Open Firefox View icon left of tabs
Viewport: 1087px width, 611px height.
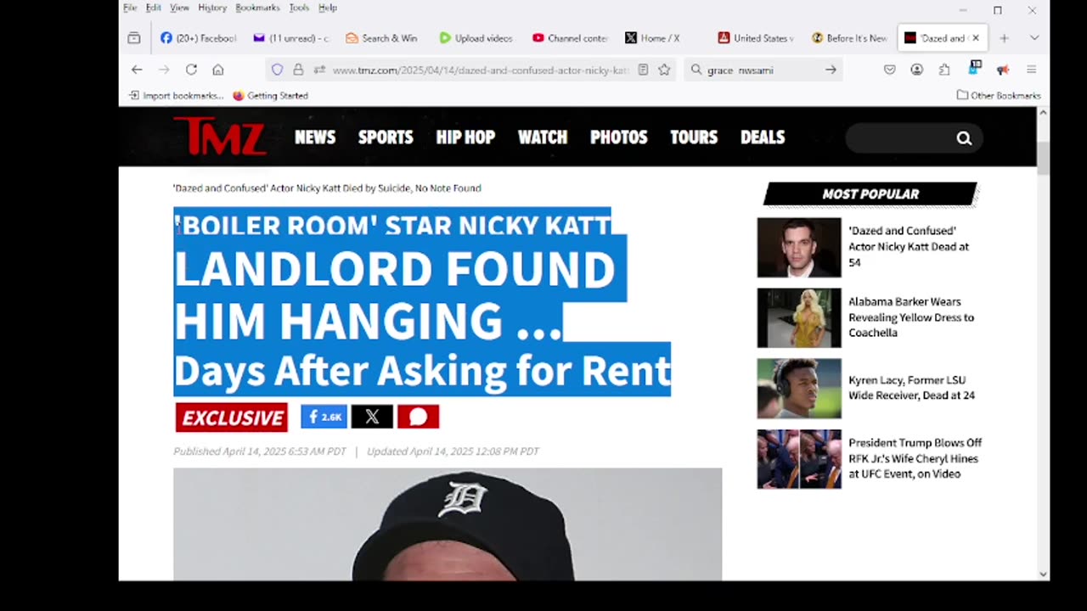134,38
